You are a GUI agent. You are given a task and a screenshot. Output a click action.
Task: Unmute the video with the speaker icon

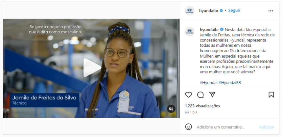(171, 109)
